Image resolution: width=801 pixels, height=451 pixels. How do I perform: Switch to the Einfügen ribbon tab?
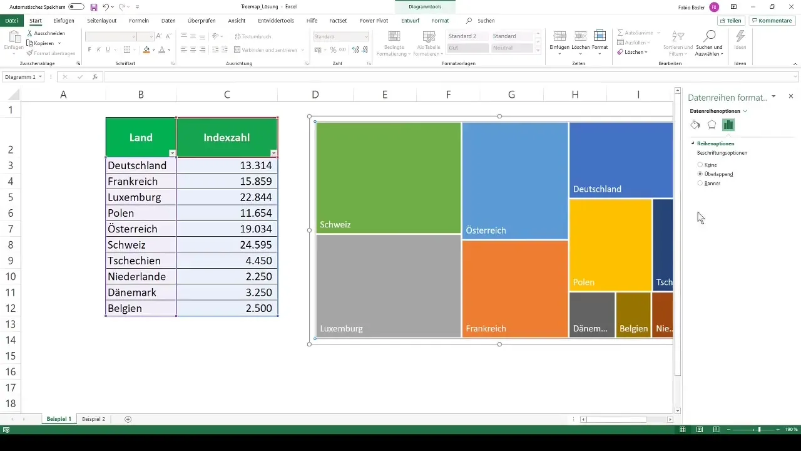point(64,21)
